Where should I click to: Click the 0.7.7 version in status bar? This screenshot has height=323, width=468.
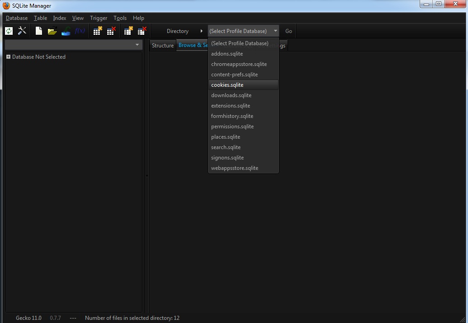tap(55, 318)
